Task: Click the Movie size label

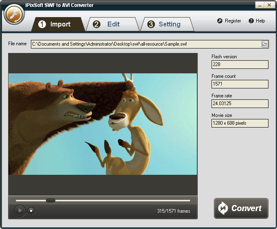Action: [x=222, y=115]
